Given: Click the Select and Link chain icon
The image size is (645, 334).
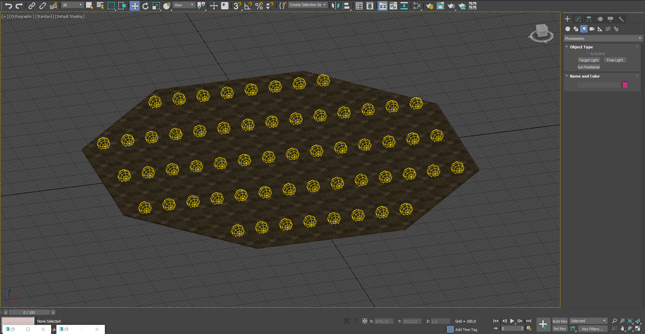Looking at the screenshot, I should click(32, 6).
